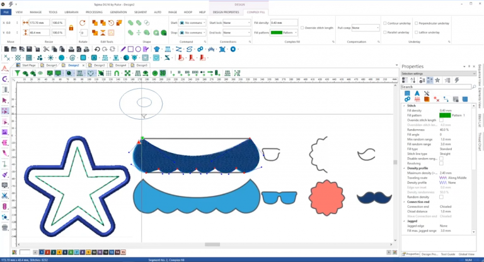Select the arrow selection tool in left toolbar
Image resolution: width=484 pixels, height=262 pixels.
(5, 100)
